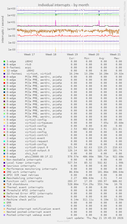Viewport: 127px width, 224px height.
Task: Click the blue swatch for 8-edge rtc0
Action: click(4, 65)
